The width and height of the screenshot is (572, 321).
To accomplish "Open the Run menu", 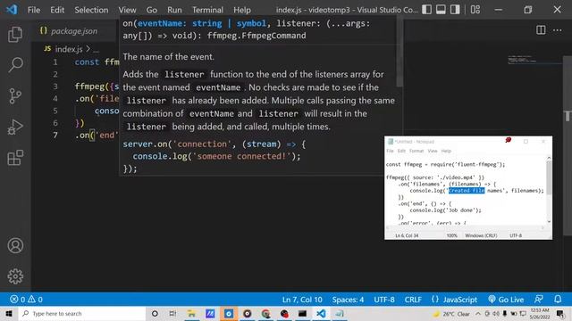I will point(174,10).
